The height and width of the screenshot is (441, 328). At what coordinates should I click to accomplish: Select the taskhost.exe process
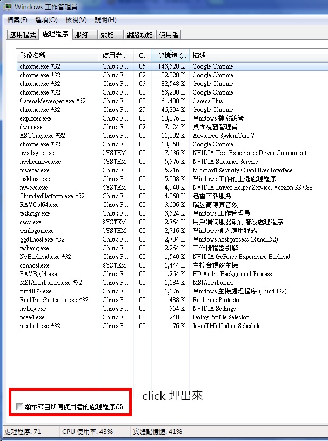pyautogui.click(x=172, y=179)
